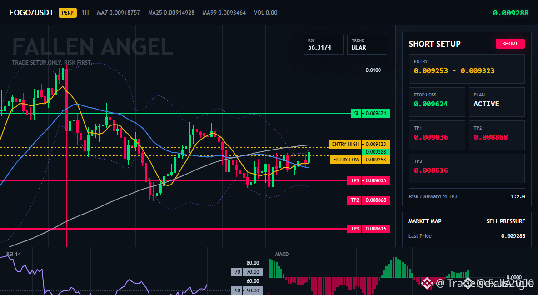The width and height of the screenshot is (538, 295).
Task: Click the MA99 0.0093464 indicator
Action: pyautogui.click(x=224, y=13)
